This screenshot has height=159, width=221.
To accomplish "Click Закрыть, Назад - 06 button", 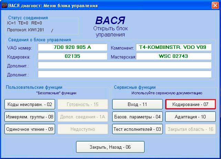I will pos(110,147).
